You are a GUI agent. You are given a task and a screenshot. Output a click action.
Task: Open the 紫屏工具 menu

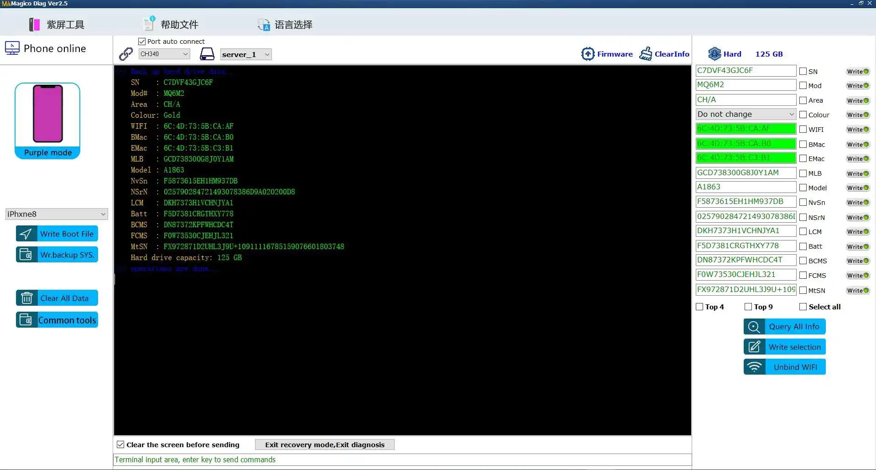(66, 25)
